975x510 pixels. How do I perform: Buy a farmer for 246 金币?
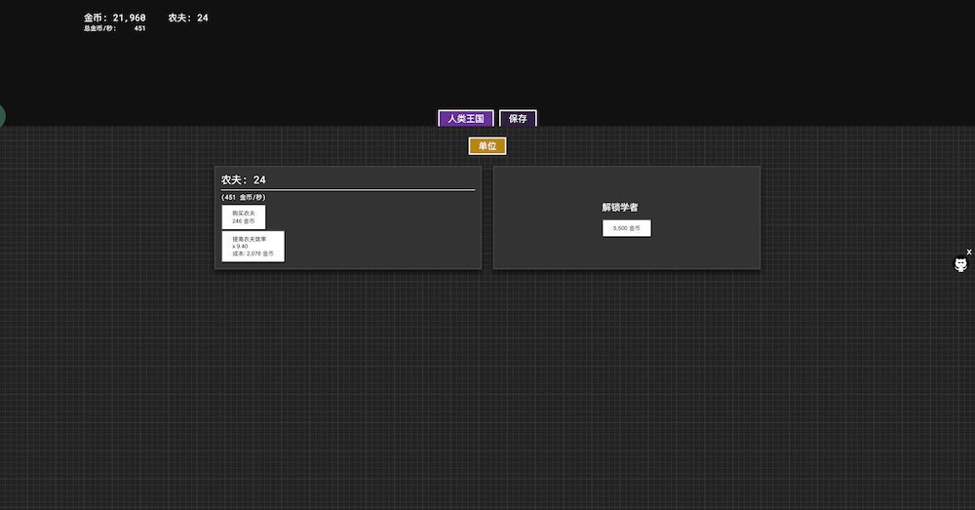(x=243, y=216)
